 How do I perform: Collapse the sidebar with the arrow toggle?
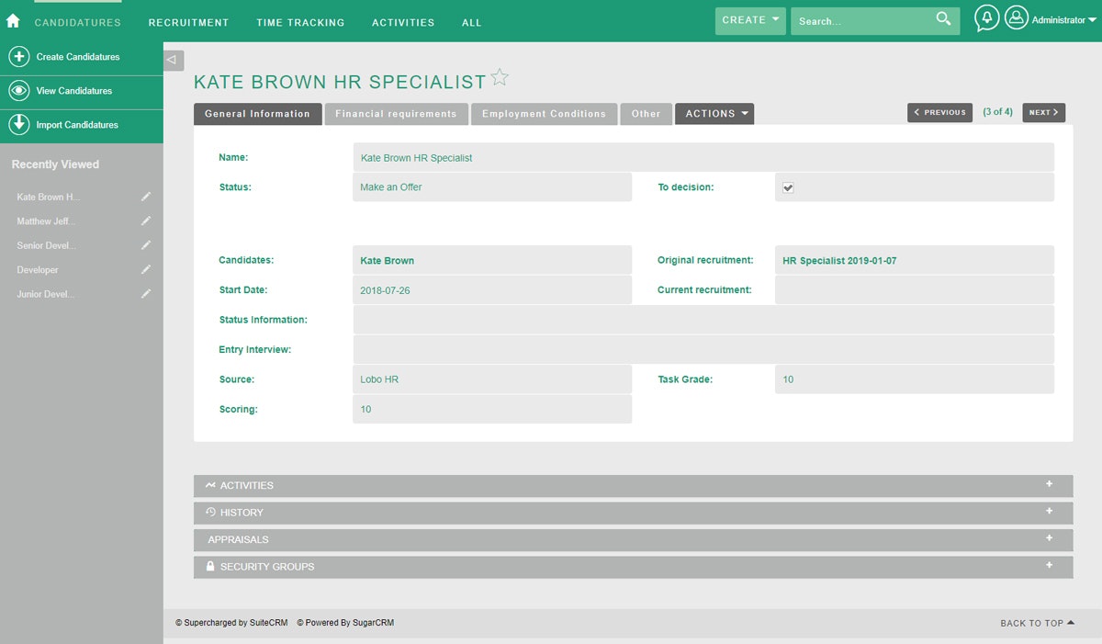[173, 60]
